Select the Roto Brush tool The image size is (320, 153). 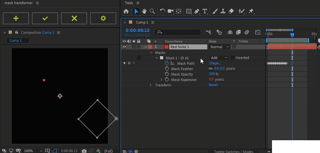coord(241,11)
